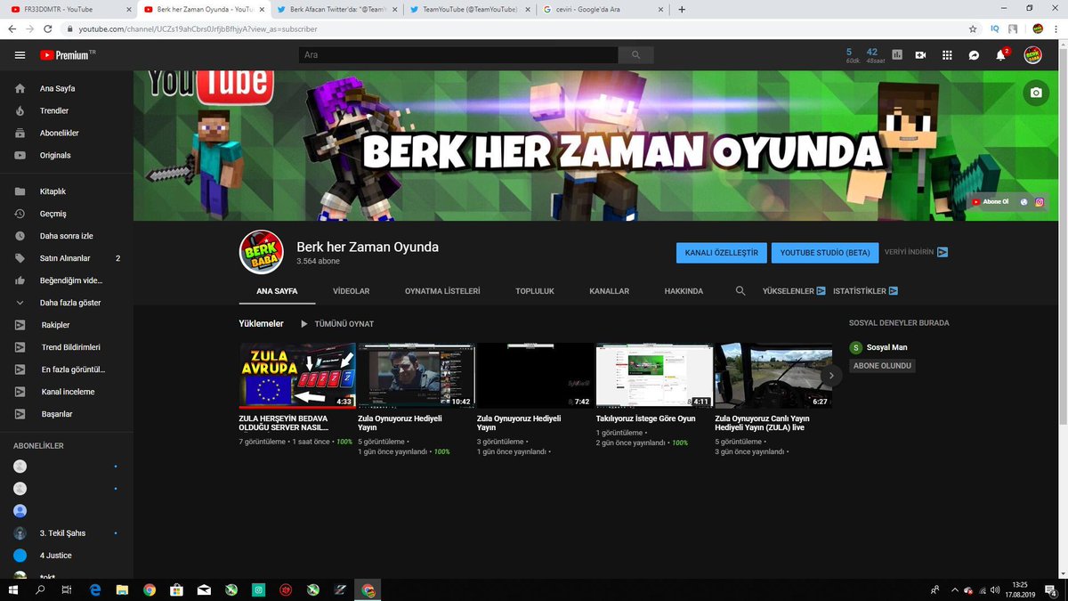Focus the YouTube search field

[x=458, y=55]
